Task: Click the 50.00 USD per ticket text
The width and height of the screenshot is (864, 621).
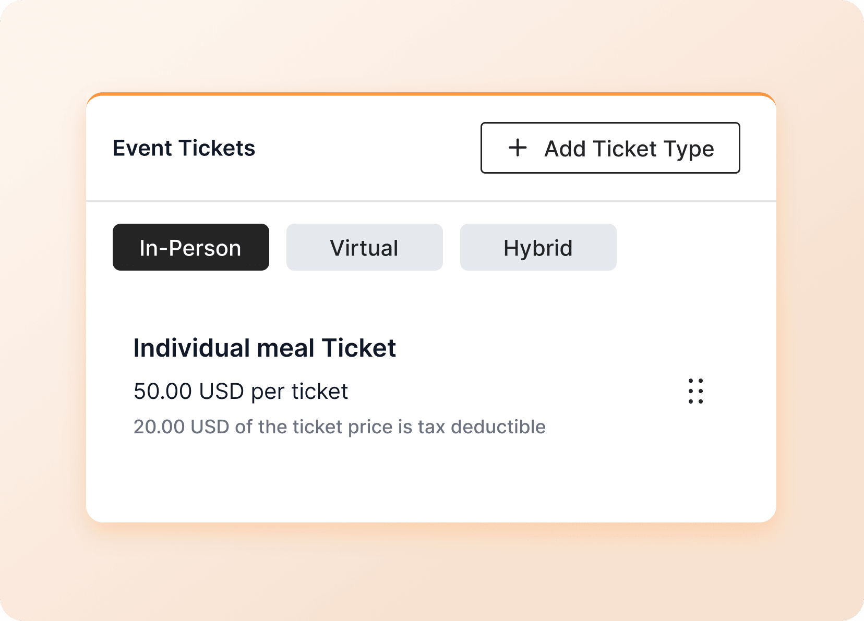Action: [241, 391]
